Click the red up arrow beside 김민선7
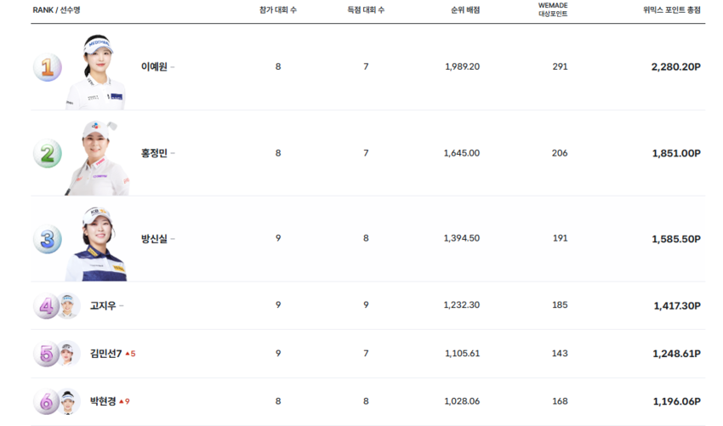723x426 pixels. (x=128, y=353)
